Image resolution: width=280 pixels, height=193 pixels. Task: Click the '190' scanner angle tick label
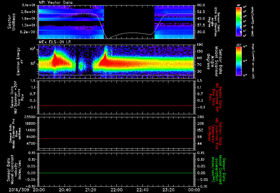(200, 45)
